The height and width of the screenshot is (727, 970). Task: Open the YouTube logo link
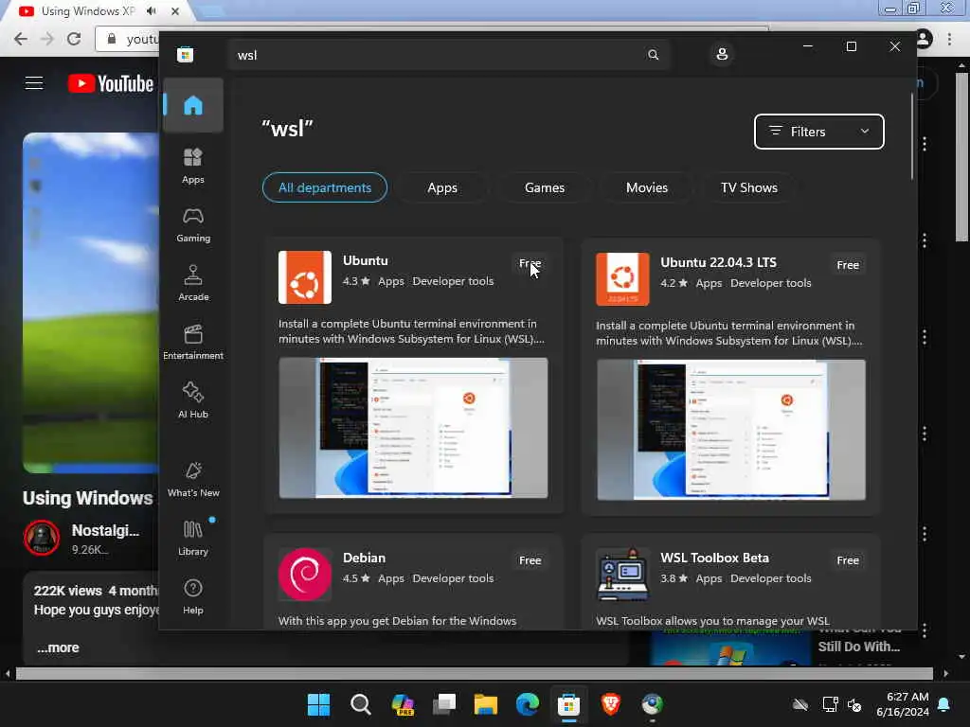(110, 83)
